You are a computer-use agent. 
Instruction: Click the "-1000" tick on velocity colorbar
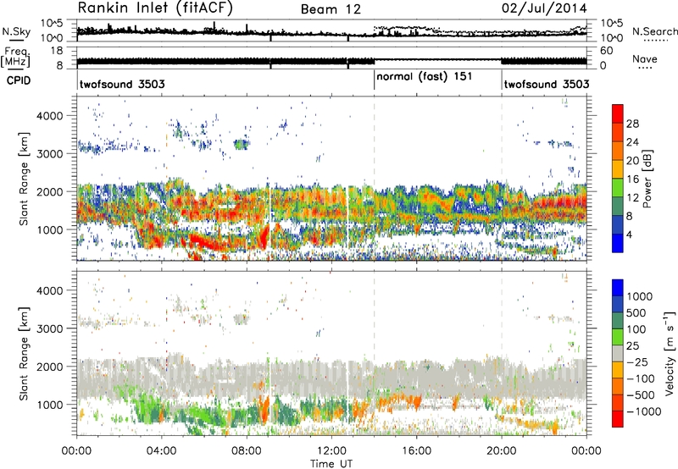[644, 411]
